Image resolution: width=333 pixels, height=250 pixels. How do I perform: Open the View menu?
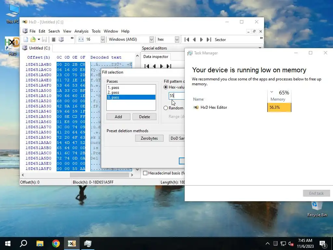pos(67,31)
